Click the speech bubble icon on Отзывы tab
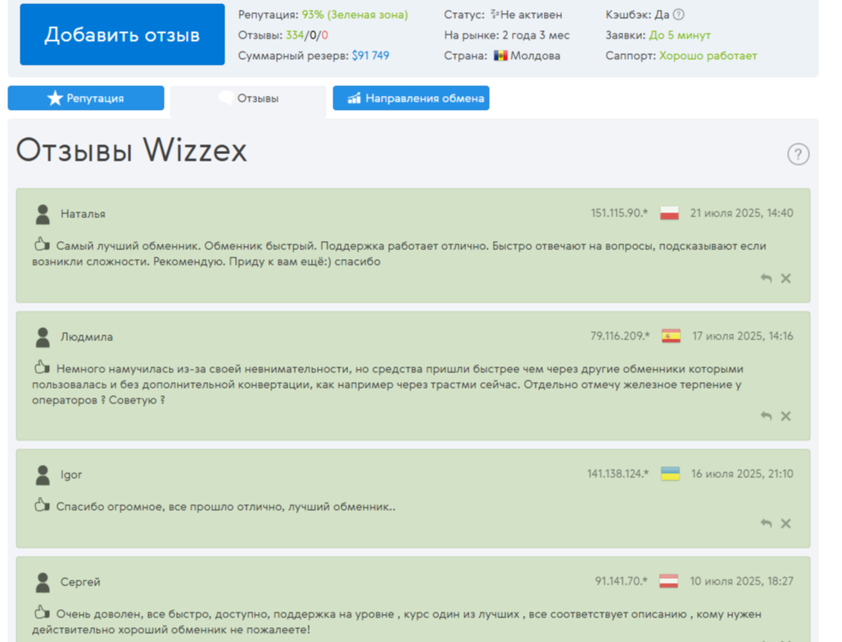The width and height of the screenshot is (842, 642). tap(226, 98)
